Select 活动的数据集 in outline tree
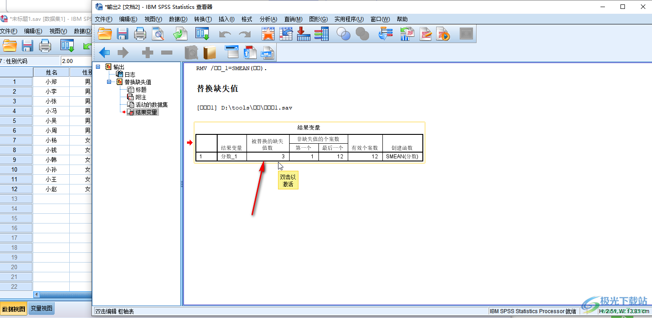Image resolution: width=652 pixels, height=318 pixels. point(151,105)
